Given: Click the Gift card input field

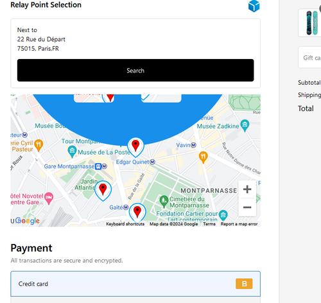Looking at the screenshot, I should tap(309, 58).
